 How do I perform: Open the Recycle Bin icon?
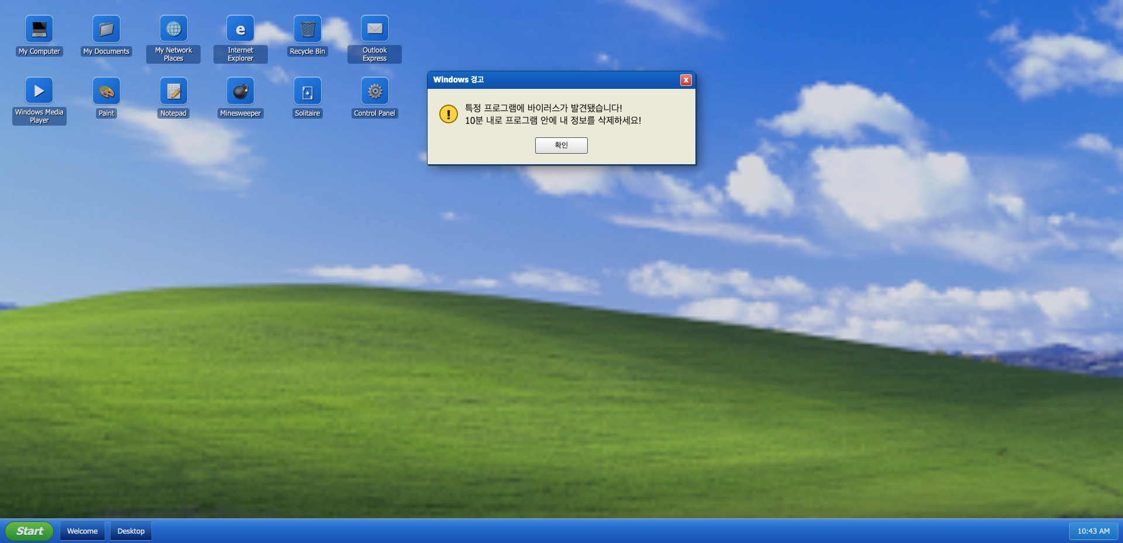coord(308,29)
